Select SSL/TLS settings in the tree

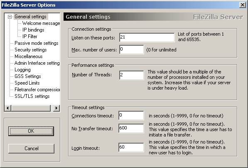pyautogui.click(x=32, y=96)
